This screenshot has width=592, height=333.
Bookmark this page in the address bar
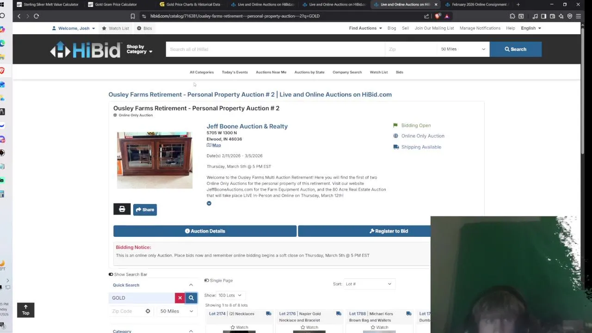point(133,16)
